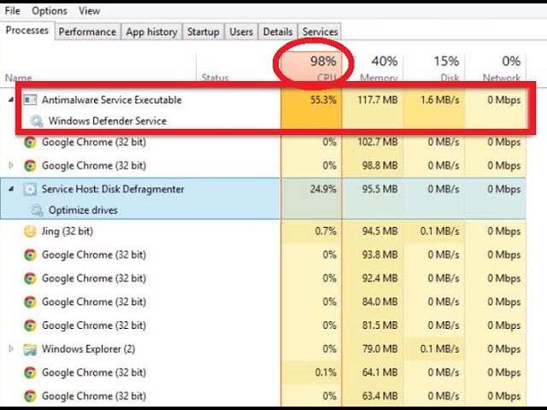Click the 1.6 MB/s disk value
Viewport: 547px width, 410px height.
tap(439, 100)
